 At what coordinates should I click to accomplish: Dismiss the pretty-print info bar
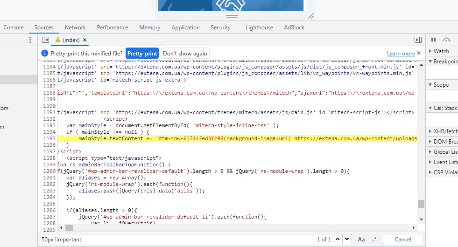(419, 53)
